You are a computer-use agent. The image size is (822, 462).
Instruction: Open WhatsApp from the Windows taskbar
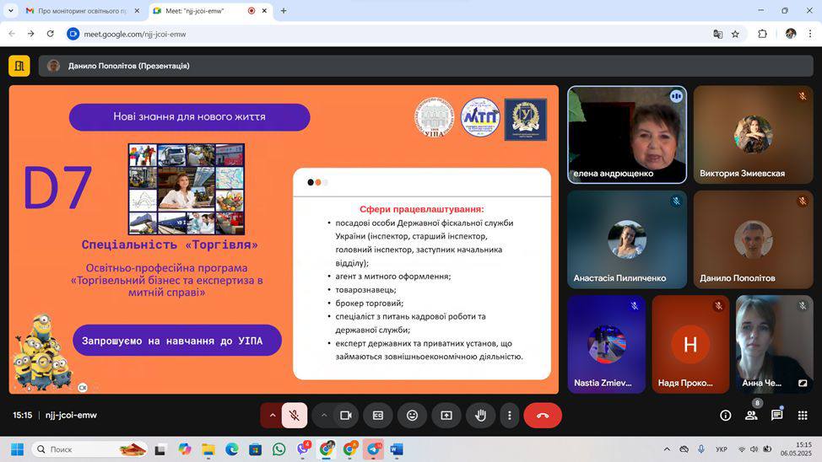coord(279,449)
